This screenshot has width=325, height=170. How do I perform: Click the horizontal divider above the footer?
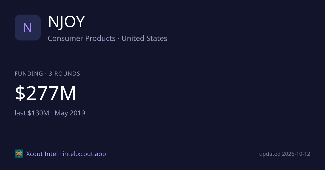click(x=162, y=144)
